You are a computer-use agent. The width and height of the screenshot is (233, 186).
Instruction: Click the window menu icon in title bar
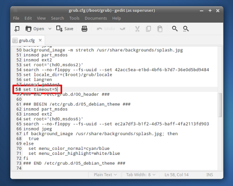[x=15, y=11]
